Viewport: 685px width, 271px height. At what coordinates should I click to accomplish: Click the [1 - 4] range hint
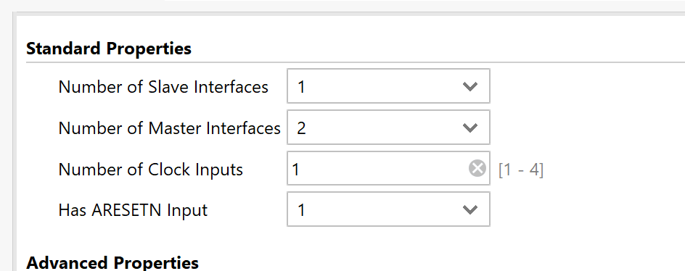(521, 170)
